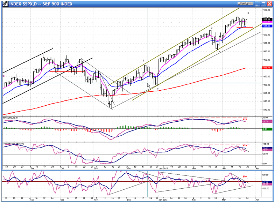The width and height of the screenshot is (275, 204).
Task: Click the 20.00 level on MACD axis
Action: 265,118
